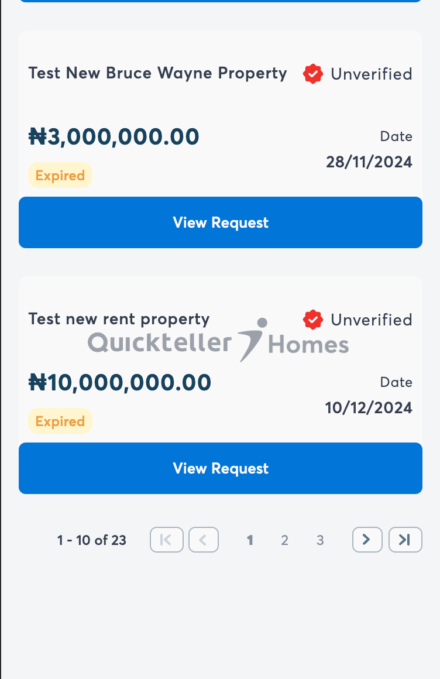The height and width of the screenshot is (679, 440).
Task: Select page 1 in pagination
Action: pos(250,540)
